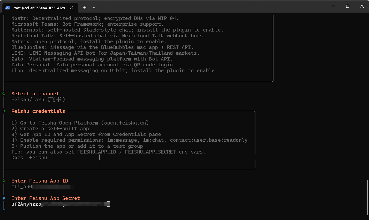Click the new tab plus icon
Viewport: 369px width, 220px height.
84,8
